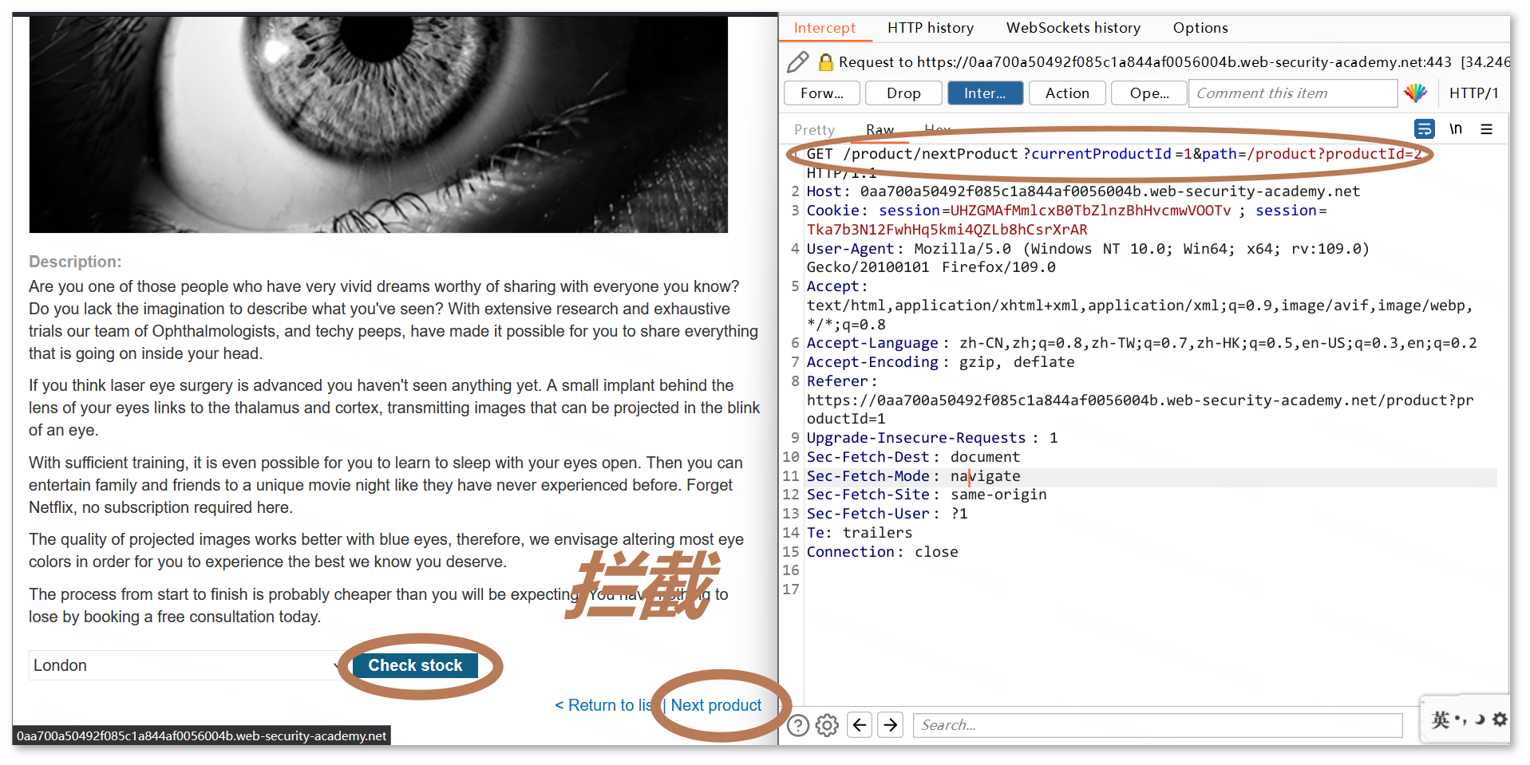Screen dimensions: 1530x765
Task: Click the pencil edit icon beside request URL
Action: tap(797, 62)
